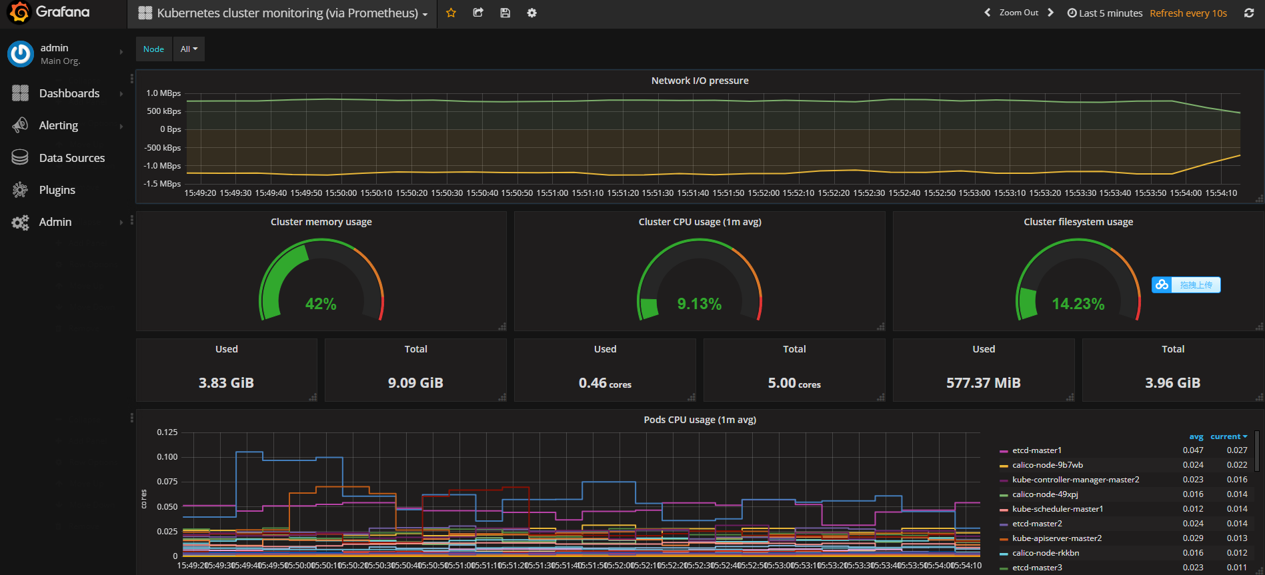Viewport: 1265px width, 575px height.
Task: Toggle etcd-master1 series in legend
Action: (x=1037, y=450)
